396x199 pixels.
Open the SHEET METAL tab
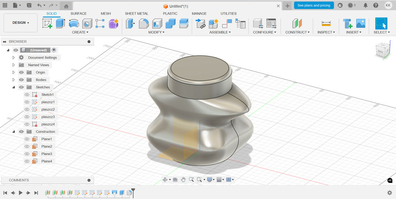tap(137, 14)
